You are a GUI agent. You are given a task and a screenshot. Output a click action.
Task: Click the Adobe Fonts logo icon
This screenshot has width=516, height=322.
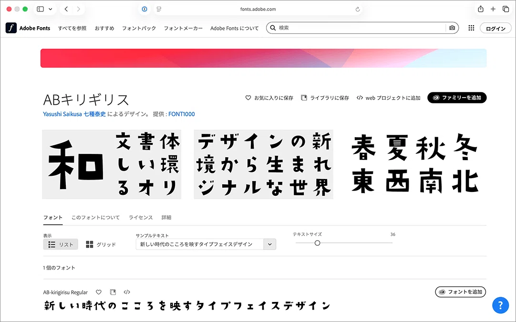[x=11, y=28]
